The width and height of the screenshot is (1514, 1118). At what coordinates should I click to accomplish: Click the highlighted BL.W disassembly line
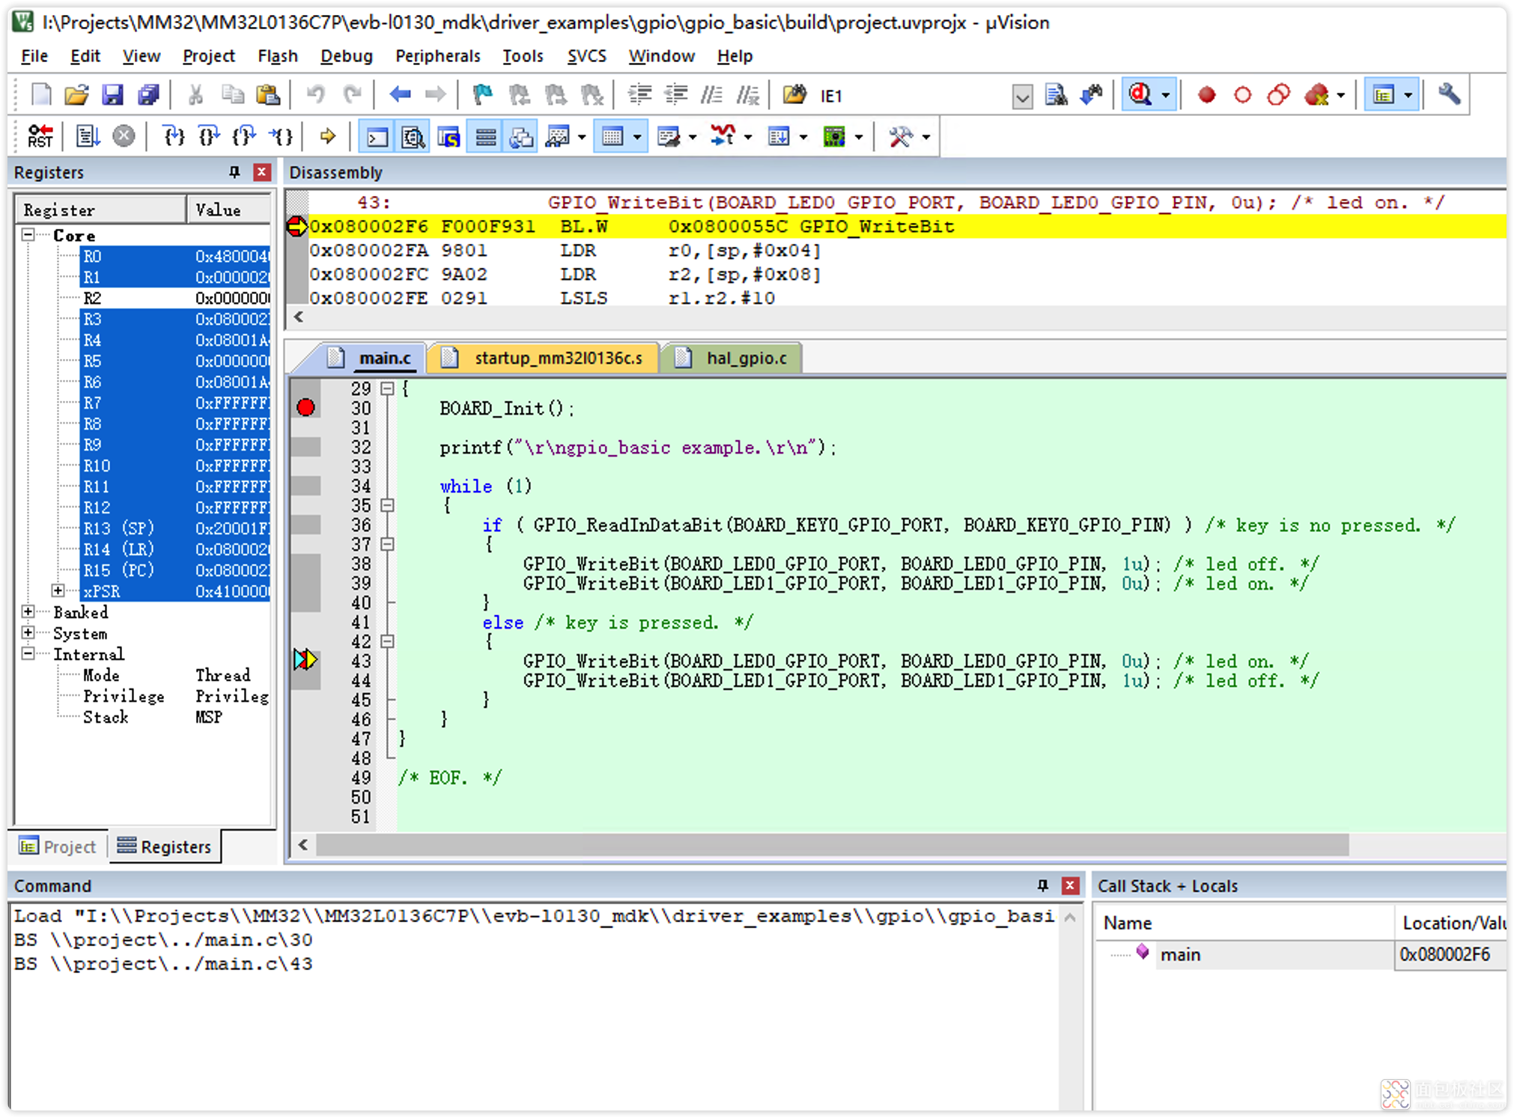[906, 226]
